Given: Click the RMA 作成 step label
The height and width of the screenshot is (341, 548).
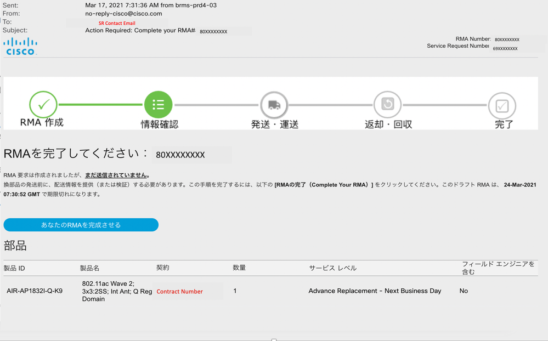Looking at the screenshot, I should 42,123.
